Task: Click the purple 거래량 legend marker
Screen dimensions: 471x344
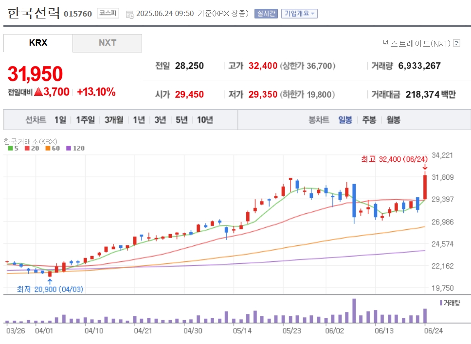Action: coord(441,303)
